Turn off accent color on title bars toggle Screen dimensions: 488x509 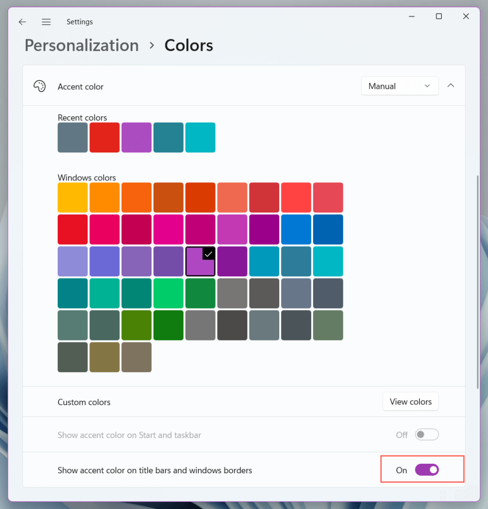pyautogui.click(x=427, y=470)
